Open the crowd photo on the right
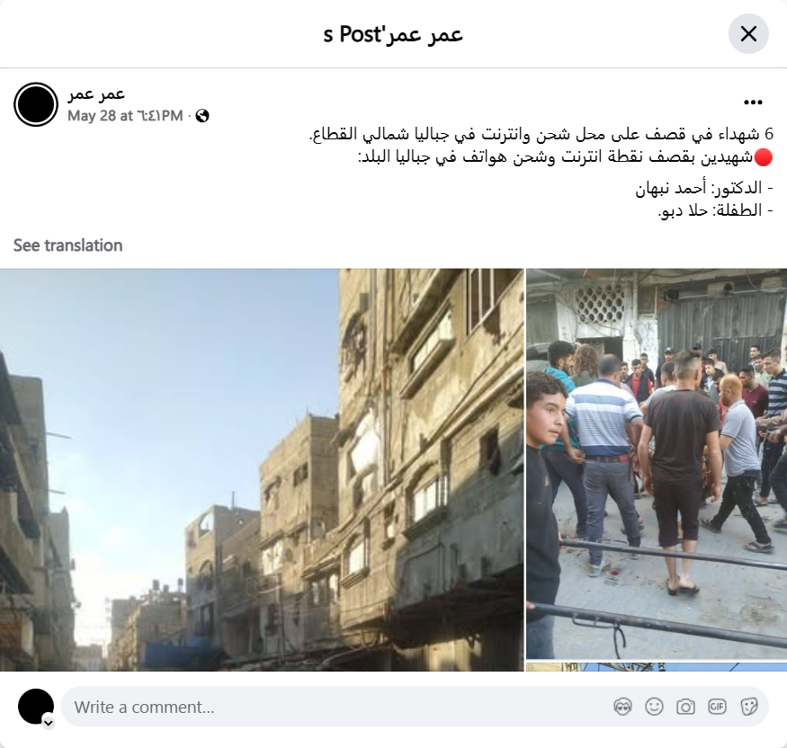The width and height of the screenshot is (787, 748). coord(657,464)
